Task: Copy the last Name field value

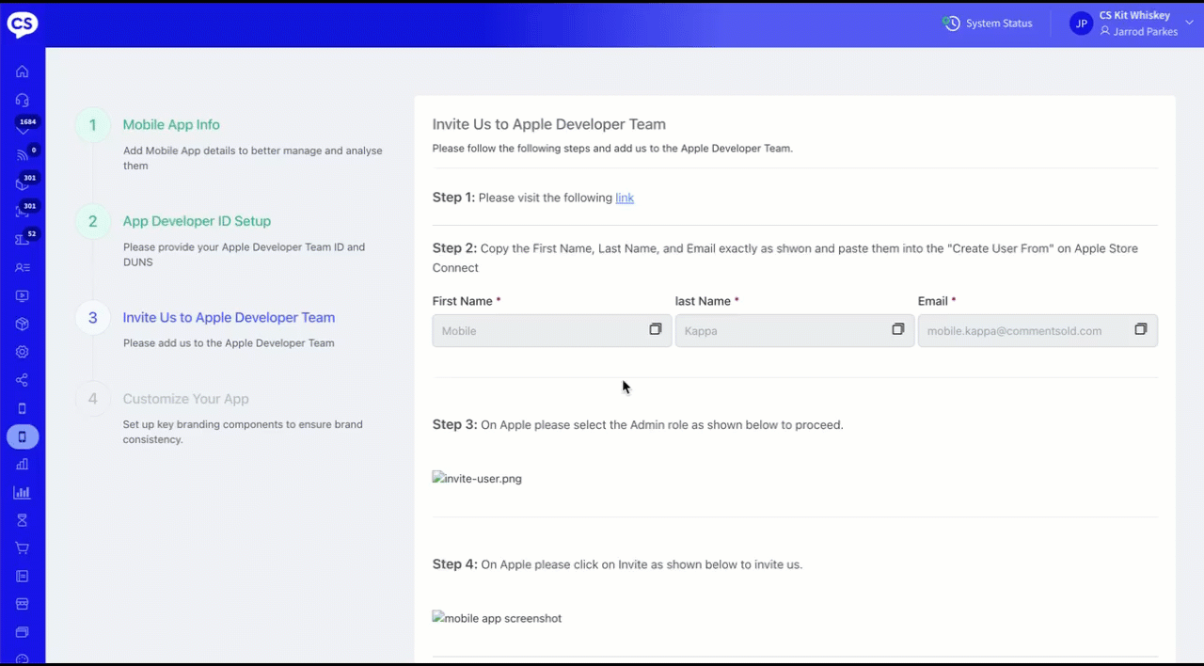Action: [x=898, y=329]
